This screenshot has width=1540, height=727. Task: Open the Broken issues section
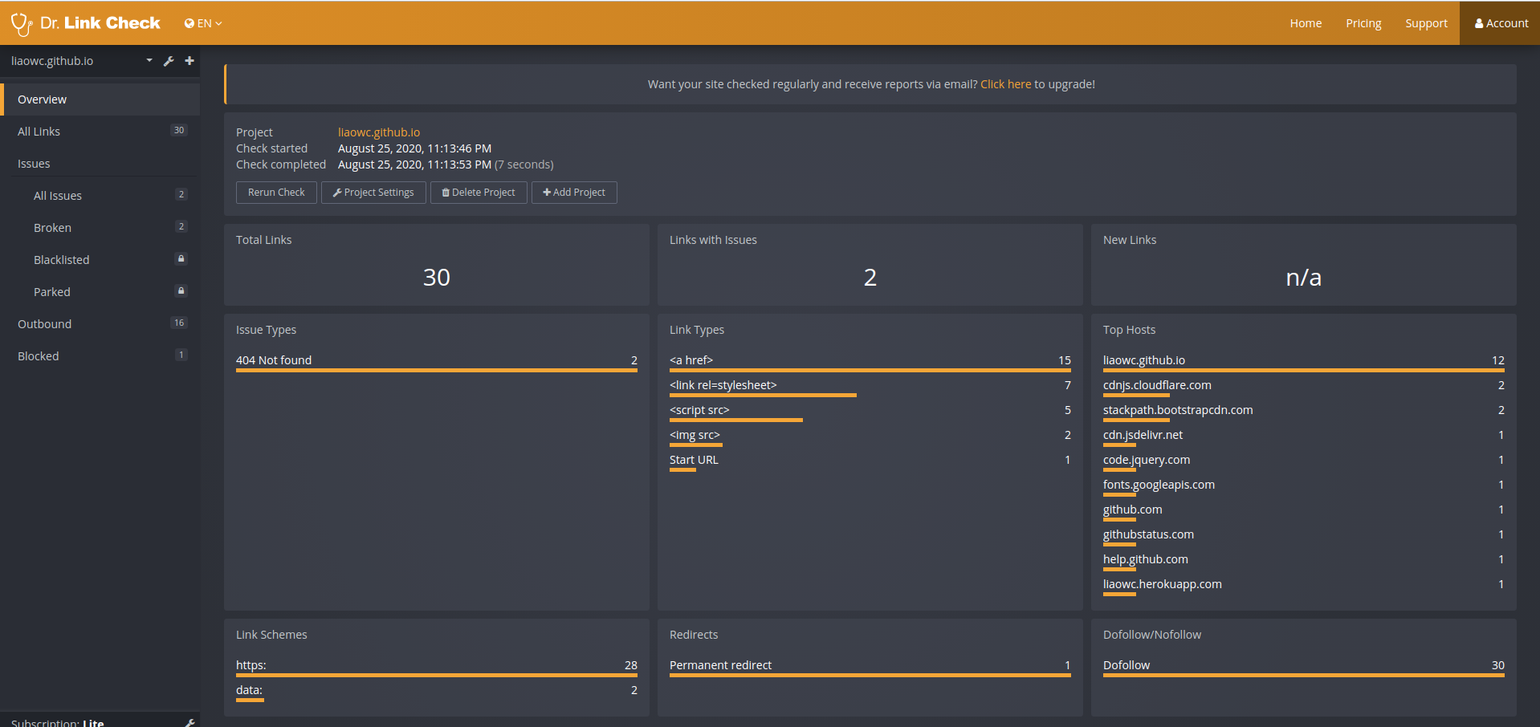(x=53, y=228)
